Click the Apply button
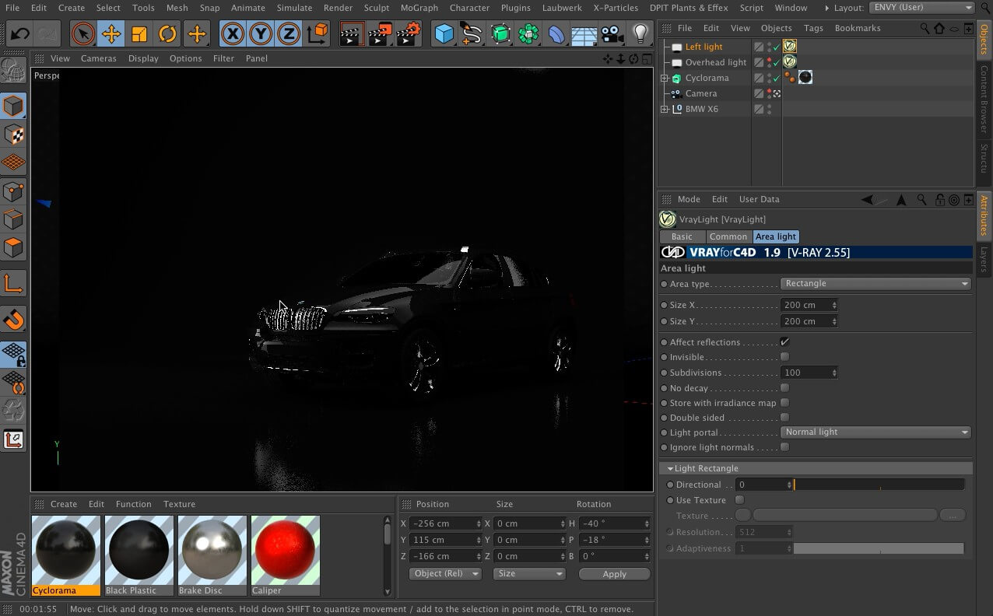 click(x=614, y=574)
